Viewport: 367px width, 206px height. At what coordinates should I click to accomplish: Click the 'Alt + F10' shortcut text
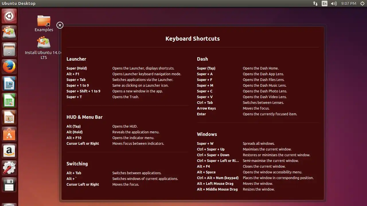point(74,138)
